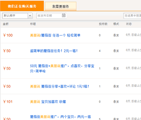This screenshot has height=120, width=141.
Task: Open task 超简单的蘑菇街任务！2元一稿！
Action: [x=54, y=51]
